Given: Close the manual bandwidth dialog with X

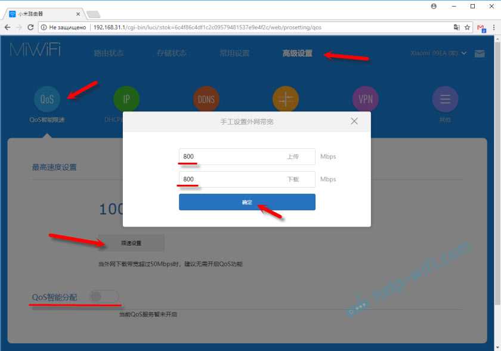Looking at the screenshot, I should click(354, 121).
